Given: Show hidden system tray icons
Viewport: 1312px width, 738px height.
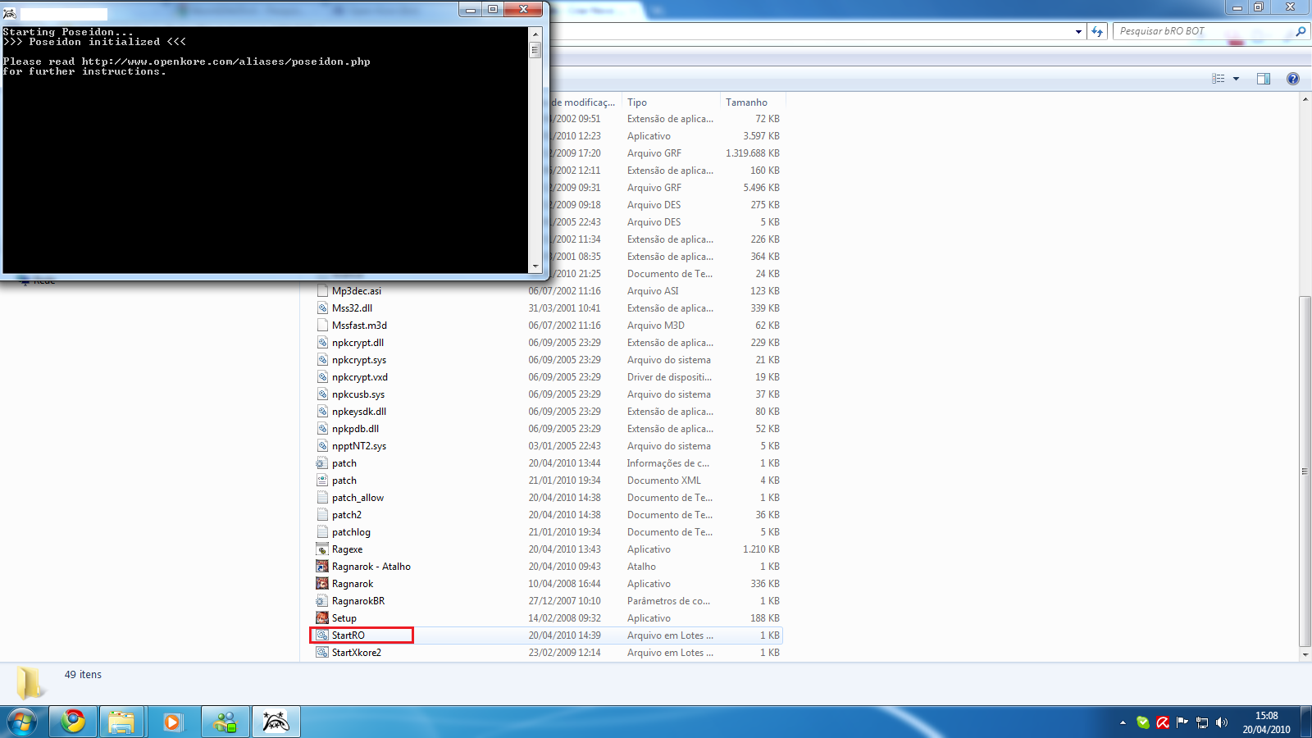Looking at the screenshot, I should [x=1123, y=722].
